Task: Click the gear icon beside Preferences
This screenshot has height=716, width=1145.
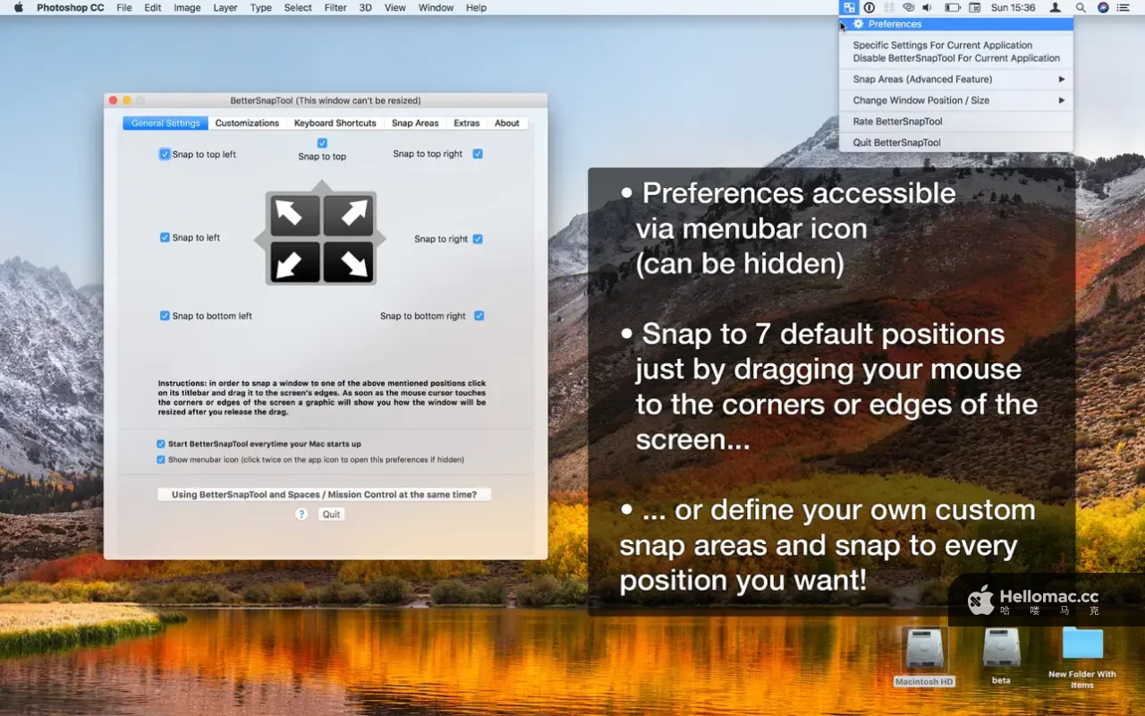Action: click(859, 24)
